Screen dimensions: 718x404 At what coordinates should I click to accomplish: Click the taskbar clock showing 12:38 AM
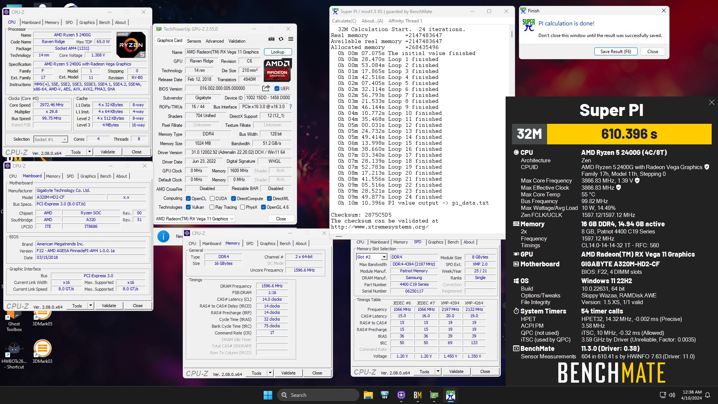[691, 395]
